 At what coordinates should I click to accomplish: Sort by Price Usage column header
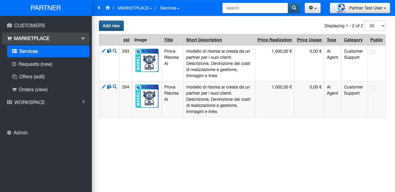pos(309,40)
